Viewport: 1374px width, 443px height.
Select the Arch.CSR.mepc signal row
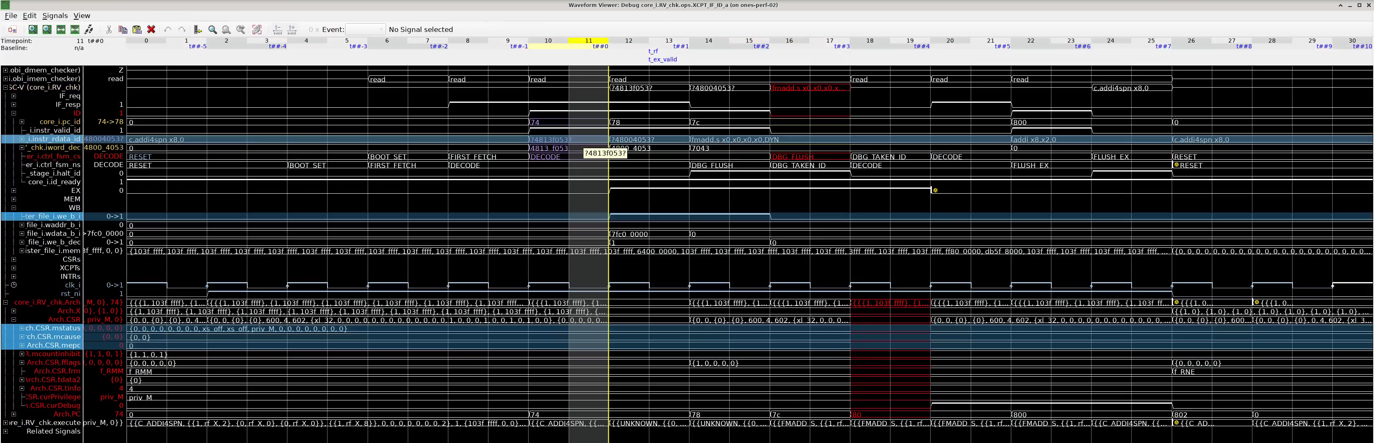click(x=53, y=346)
